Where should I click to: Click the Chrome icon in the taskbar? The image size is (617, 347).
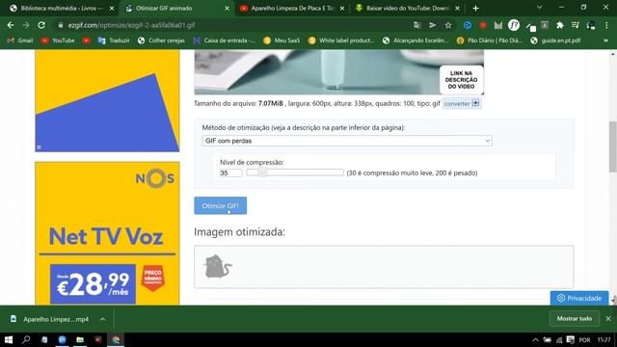point(116,339)
